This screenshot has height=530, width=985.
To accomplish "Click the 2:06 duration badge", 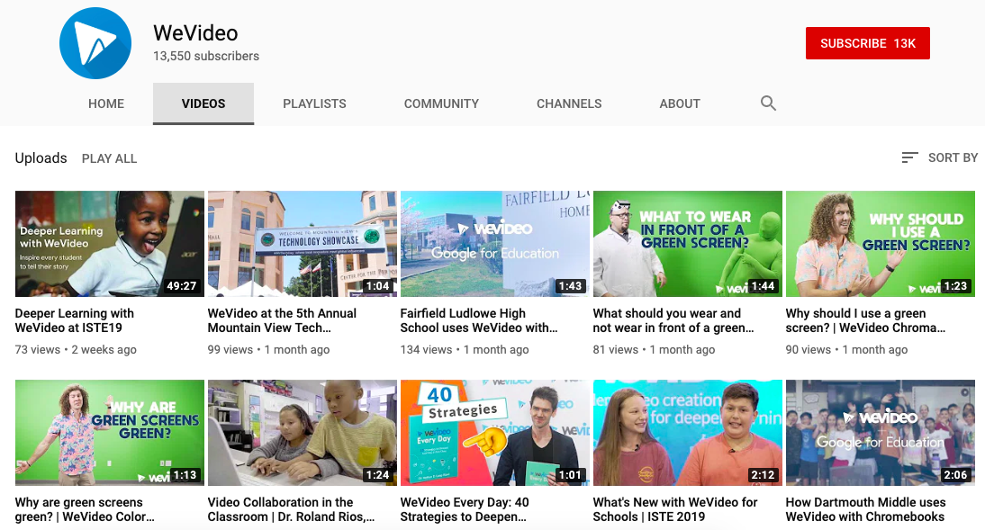I will tap(955, 475).
